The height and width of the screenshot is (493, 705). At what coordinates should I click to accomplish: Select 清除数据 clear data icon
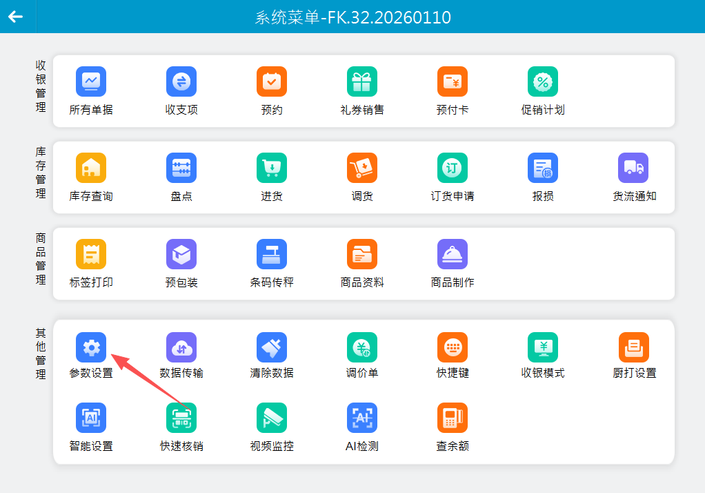(x=272, y=347)
